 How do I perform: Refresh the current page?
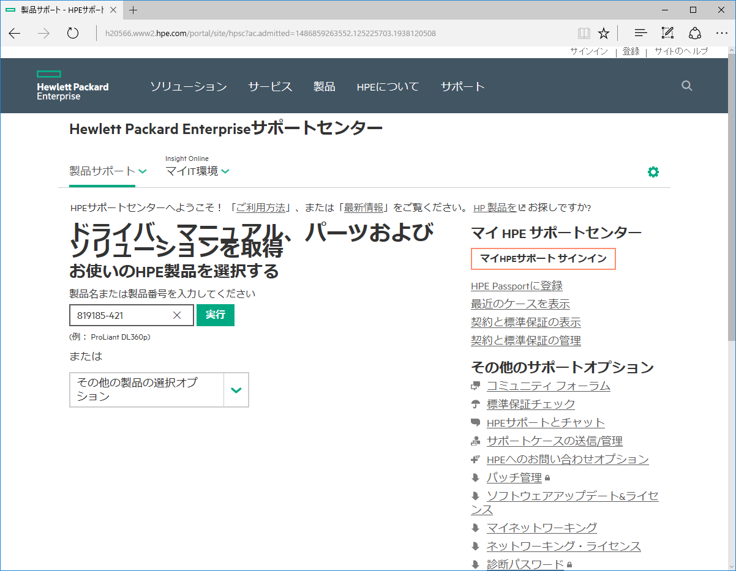[73, 33]
